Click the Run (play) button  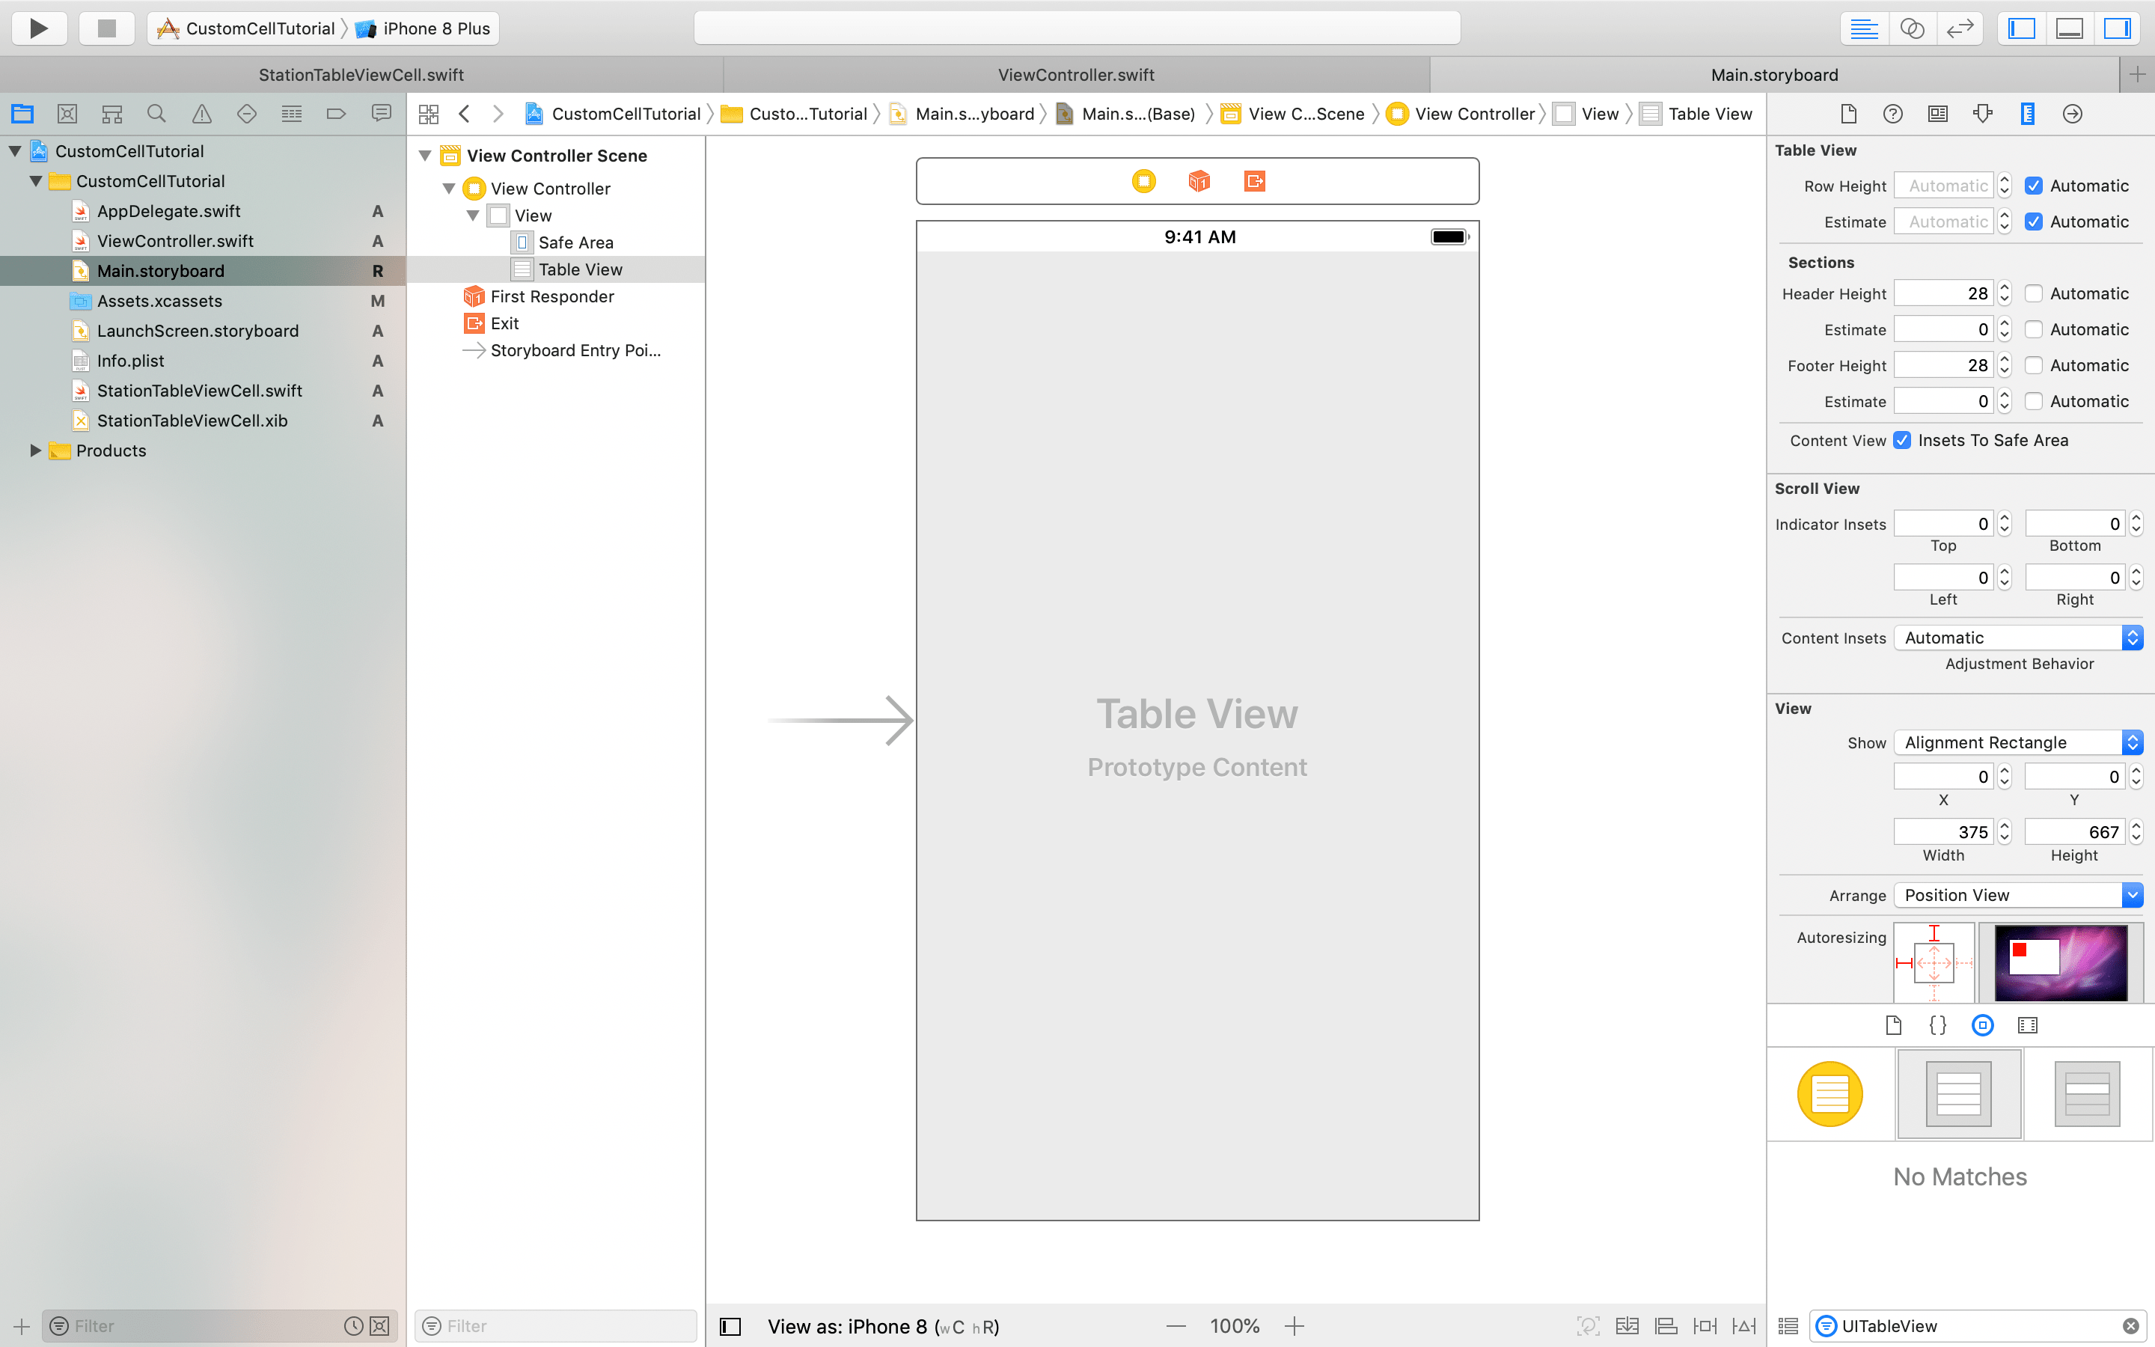(38, 28)
